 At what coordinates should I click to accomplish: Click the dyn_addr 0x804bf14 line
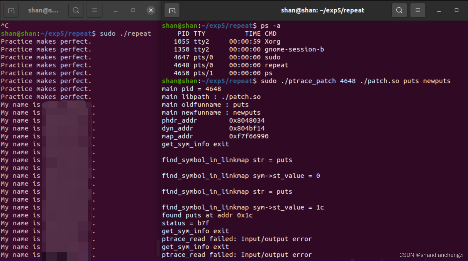coord(213,128)
